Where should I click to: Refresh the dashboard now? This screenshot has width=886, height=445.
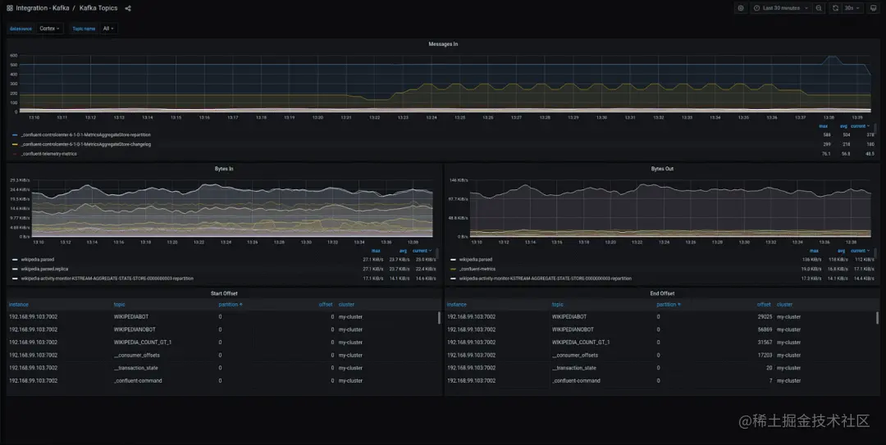(x=835, y=8)
